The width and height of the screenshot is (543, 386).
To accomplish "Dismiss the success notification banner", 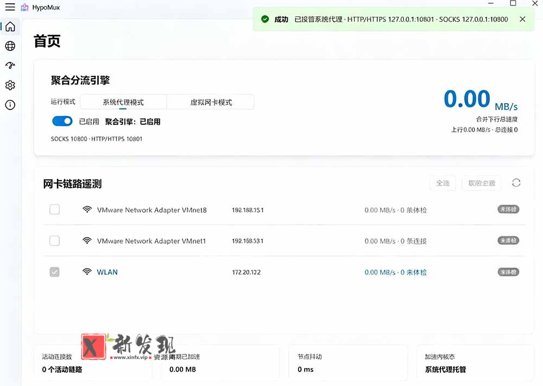I will click(522, 19).
